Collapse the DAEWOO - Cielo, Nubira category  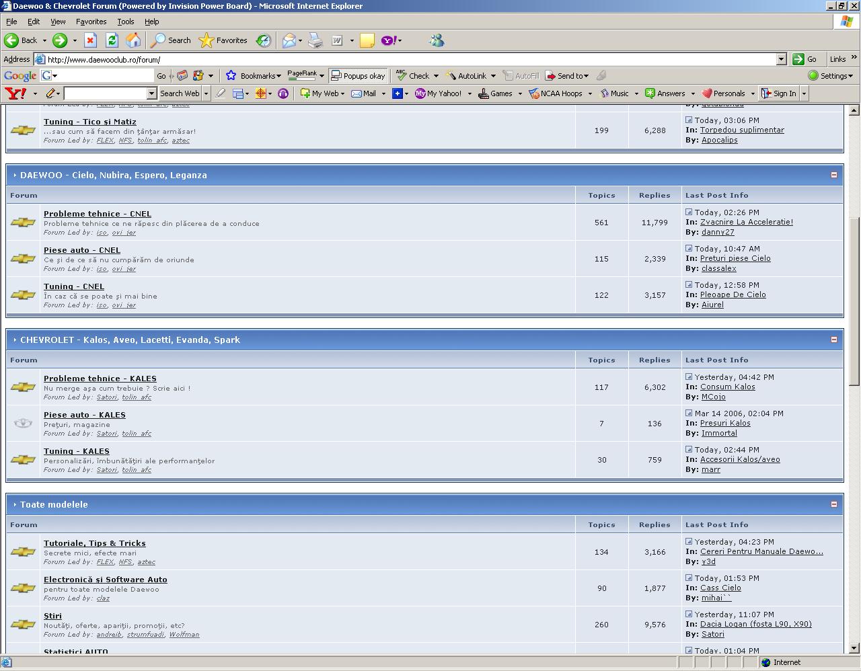coord(834,175)
